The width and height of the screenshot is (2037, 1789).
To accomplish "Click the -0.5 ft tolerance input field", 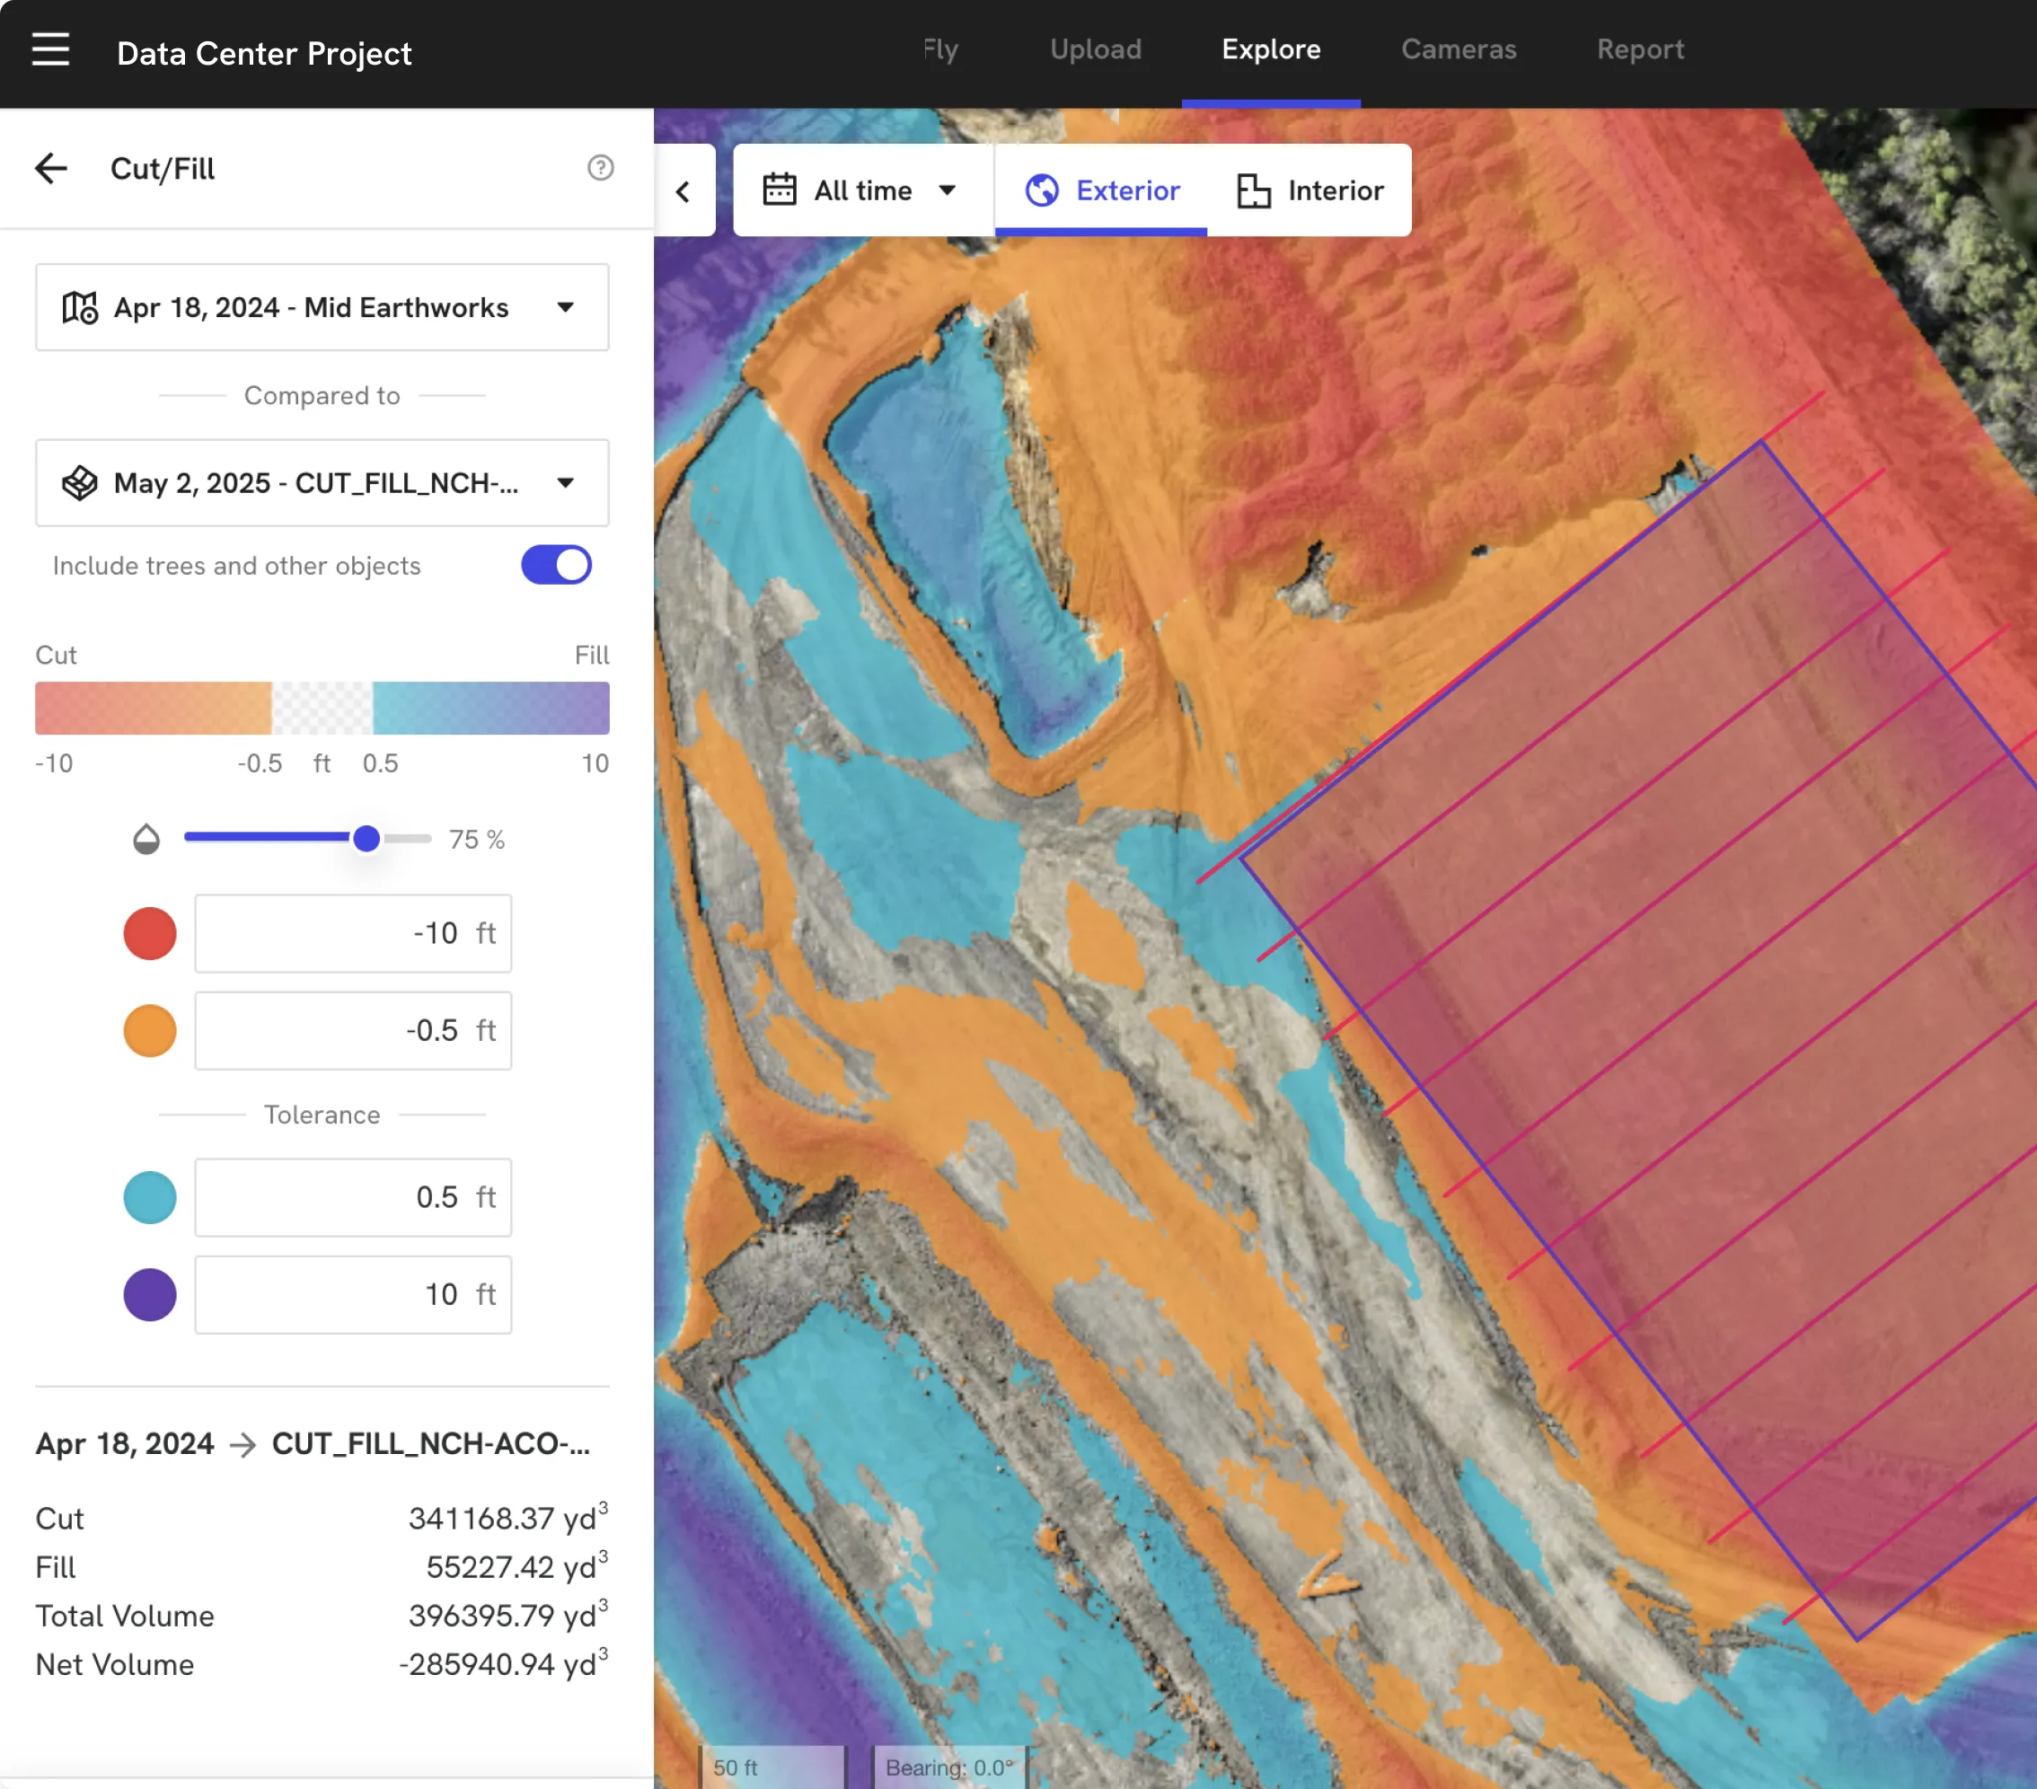I will click(x=353, y=1029).
